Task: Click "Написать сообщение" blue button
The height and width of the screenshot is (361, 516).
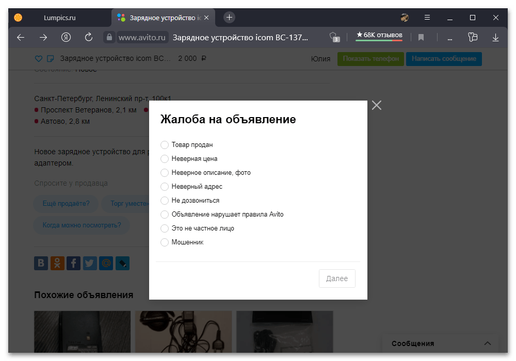Action: [444, 59]
